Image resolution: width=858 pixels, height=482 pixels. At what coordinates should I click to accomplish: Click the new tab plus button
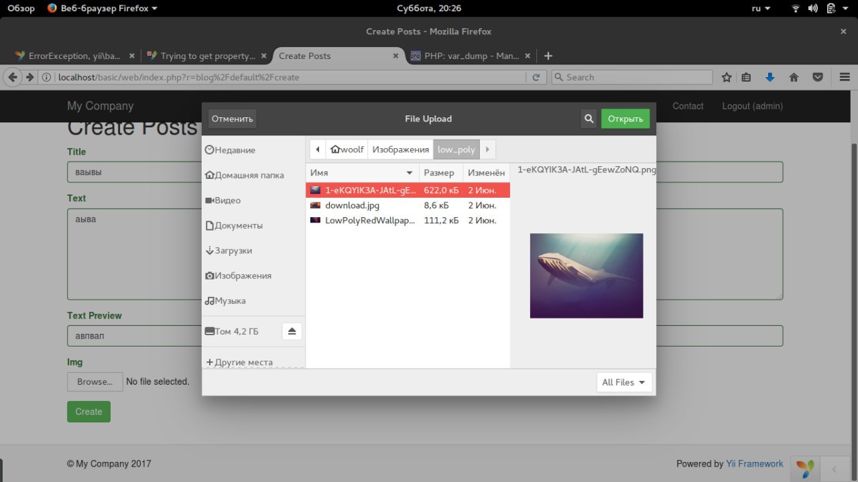548,56
